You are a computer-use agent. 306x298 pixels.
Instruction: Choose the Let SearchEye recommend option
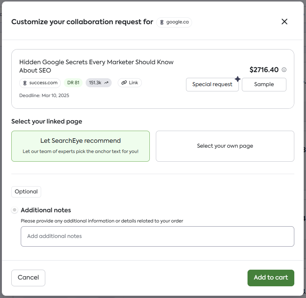(80, 146)
